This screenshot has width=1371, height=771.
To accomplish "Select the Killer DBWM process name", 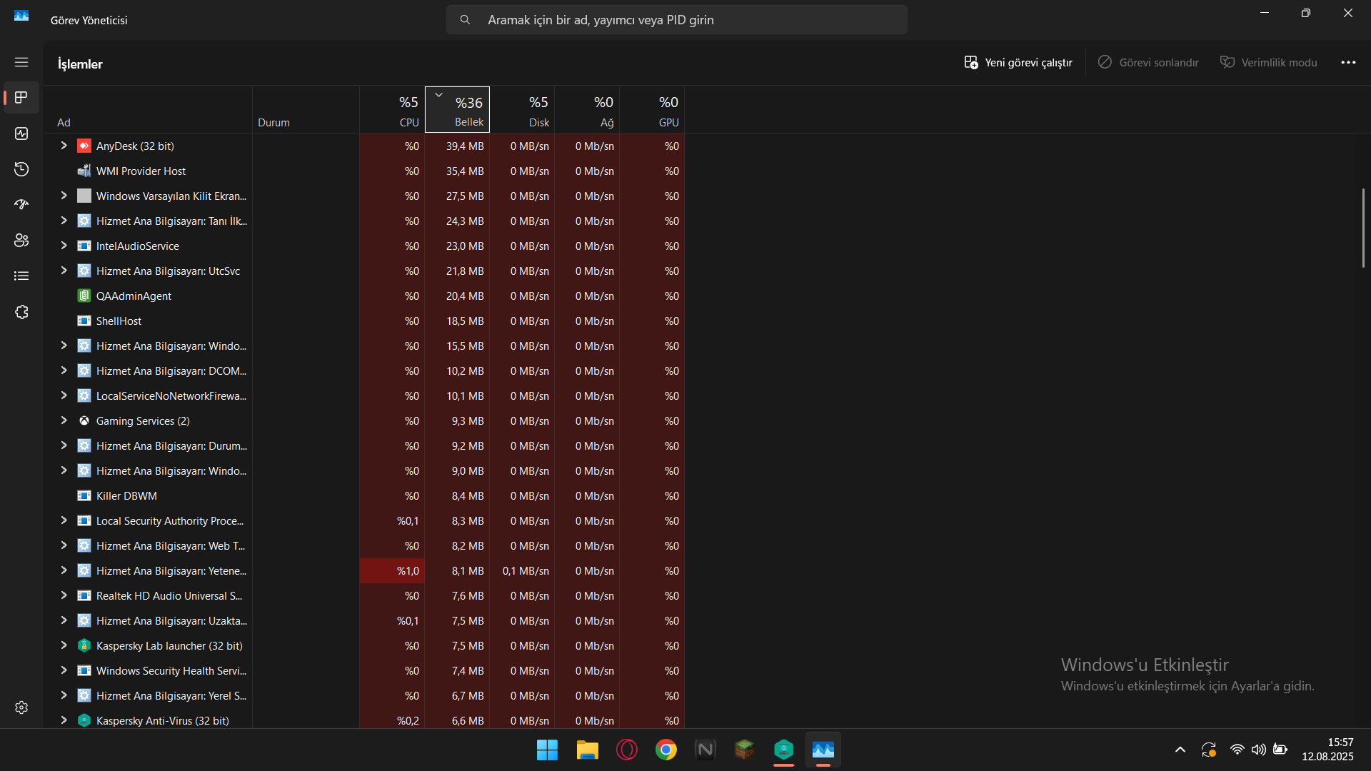I will (126, 495).
